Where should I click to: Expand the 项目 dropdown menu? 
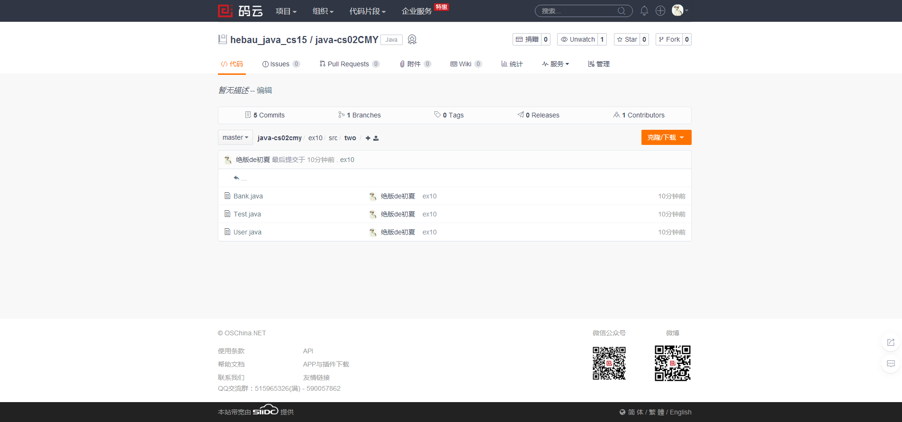pyautogui.click(x=286, y=11)
